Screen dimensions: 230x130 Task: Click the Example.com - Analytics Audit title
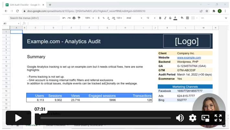[64, 41]
